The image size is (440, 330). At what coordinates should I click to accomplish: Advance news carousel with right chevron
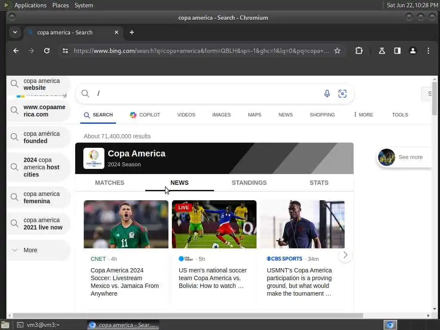(x=345, y=255)
